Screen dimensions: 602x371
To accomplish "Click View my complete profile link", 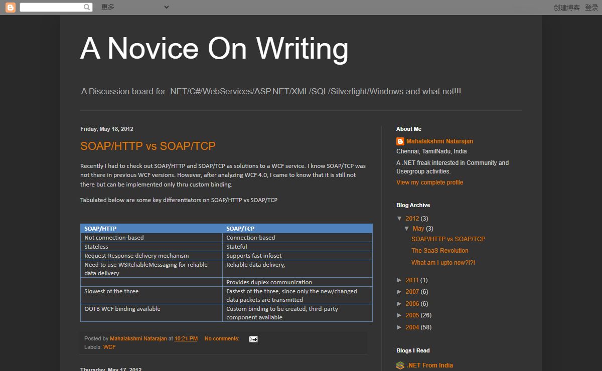I will (429, 182).
